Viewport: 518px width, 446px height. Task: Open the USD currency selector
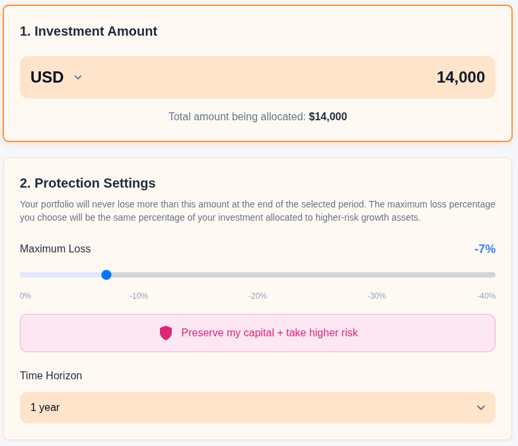tap(48, 77)
